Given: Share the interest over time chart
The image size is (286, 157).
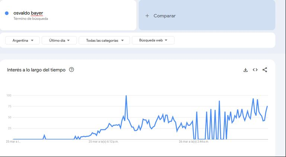Looking at the screenshot, I should 265,70.
